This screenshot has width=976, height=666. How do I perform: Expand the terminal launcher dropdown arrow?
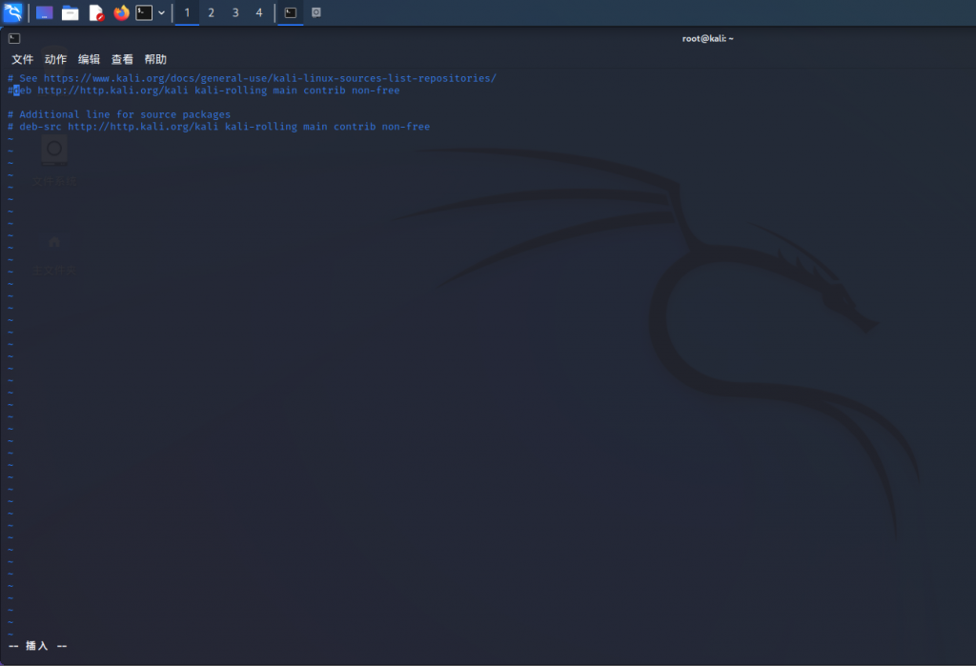[x=161, y=12]
